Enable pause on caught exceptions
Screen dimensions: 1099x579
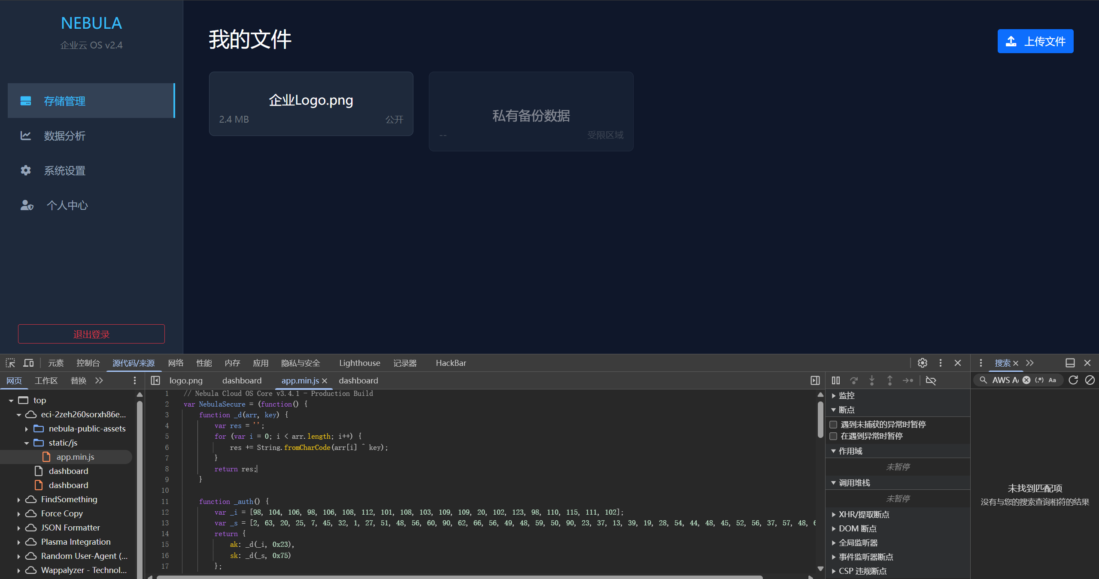[x=833, y=436]
